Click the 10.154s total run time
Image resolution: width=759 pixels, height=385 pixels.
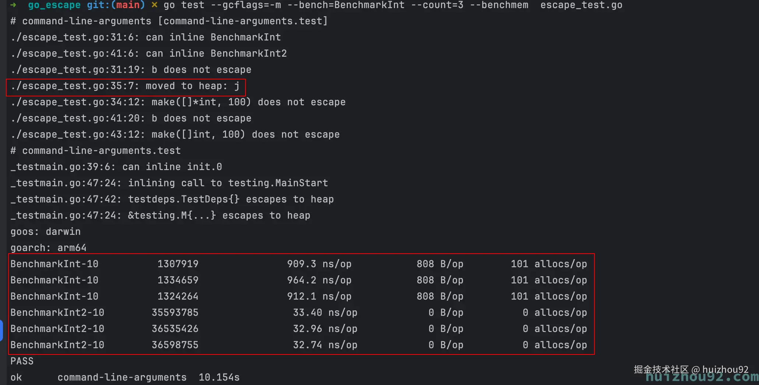(219, 377)
